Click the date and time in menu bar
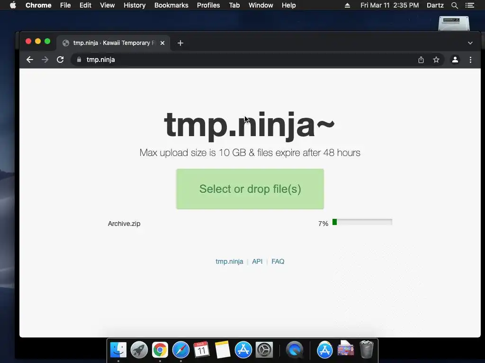 389,5
